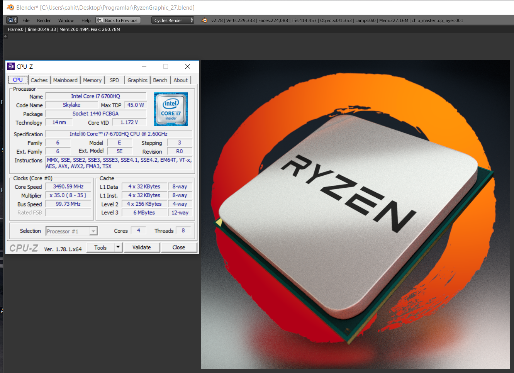The height and width of the screenshot is (373, 514).
Task: Switch to the Graphics tab
Action: coord(137,80)
